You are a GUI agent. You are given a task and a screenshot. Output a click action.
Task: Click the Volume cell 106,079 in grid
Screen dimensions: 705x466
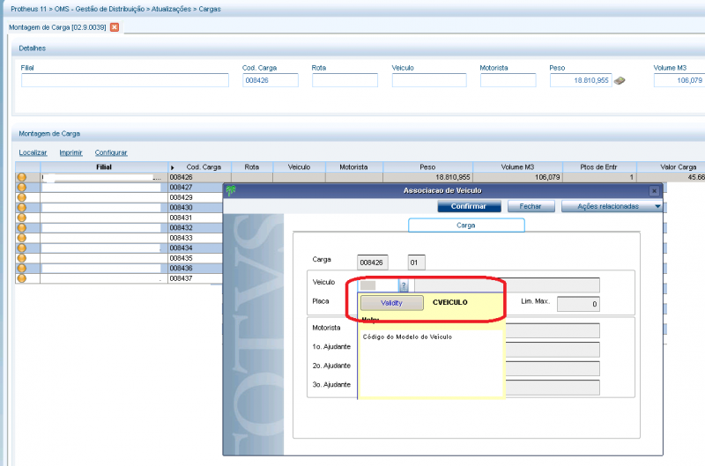tap(517, 177)
